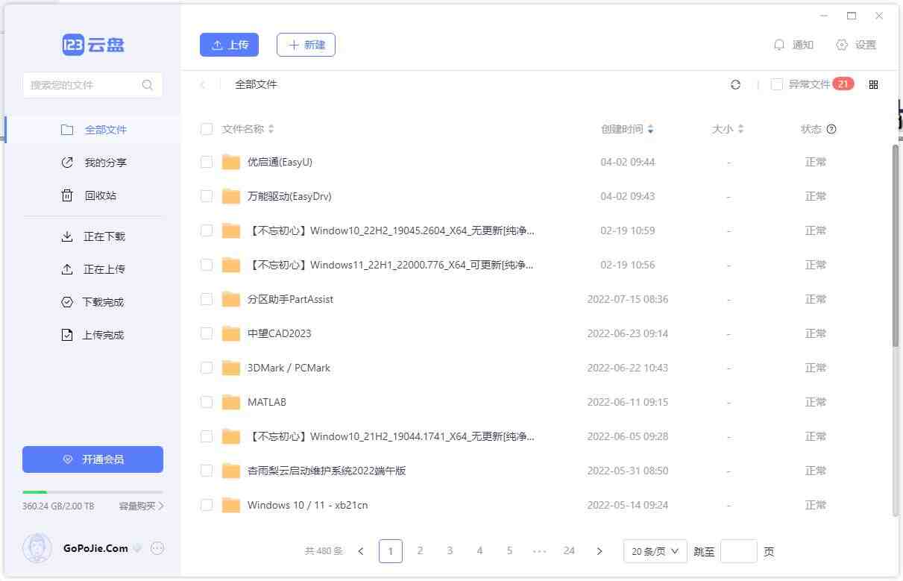Click the storage usage progress bar
This screenshot has height=581, width=903.
click(92, 492)
